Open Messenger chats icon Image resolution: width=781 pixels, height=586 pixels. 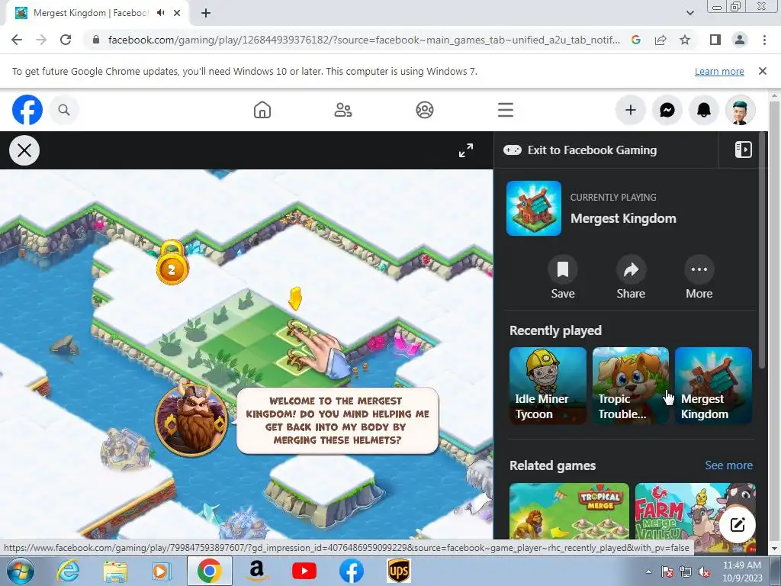pos(667,110)
